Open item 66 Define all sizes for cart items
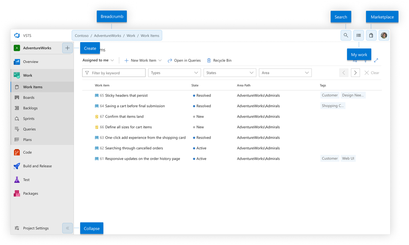This screenshot has height=245, width=409. [x=128, y=127]
